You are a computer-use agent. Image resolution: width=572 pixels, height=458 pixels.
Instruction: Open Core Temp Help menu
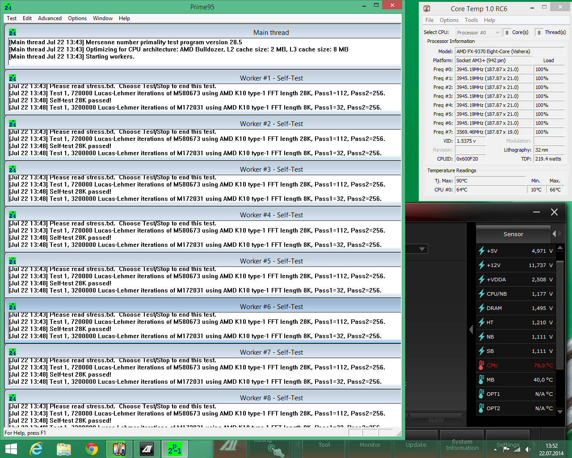coord(489,20)
